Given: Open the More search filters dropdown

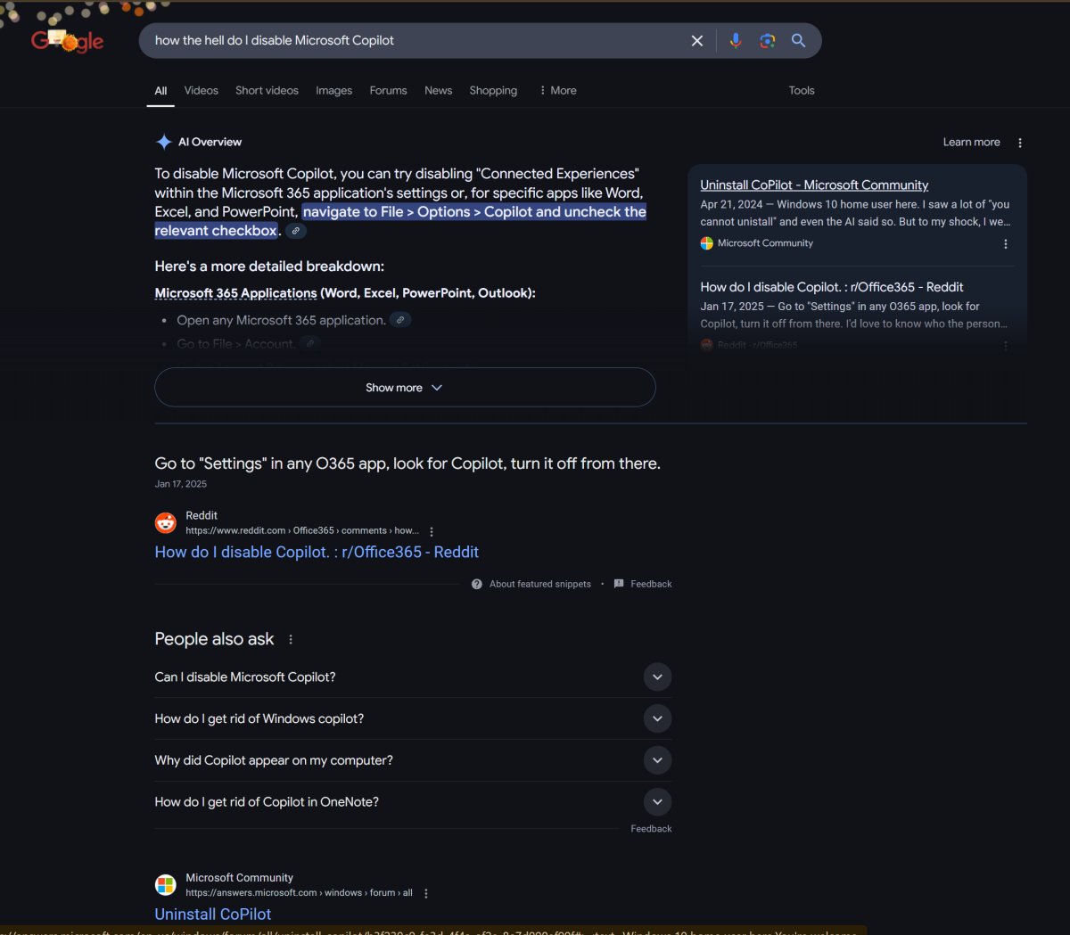Looking at the screenshot, I should pyautogui.click(x=558, y=91).
